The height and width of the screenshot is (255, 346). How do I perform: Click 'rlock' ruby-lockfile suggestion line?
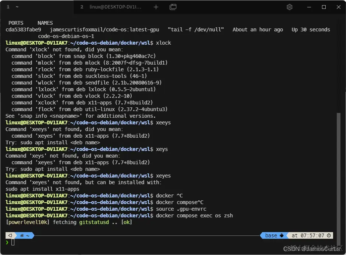pyautogui.click(x=85, y=69)
